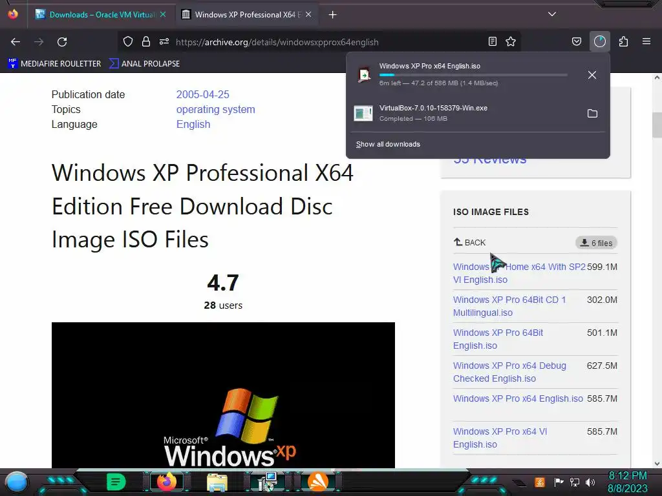Close the Windows XP Professional X64 tab
This screenshot has width=662, height=496.
pyautogui.click(x=308, y=14)
